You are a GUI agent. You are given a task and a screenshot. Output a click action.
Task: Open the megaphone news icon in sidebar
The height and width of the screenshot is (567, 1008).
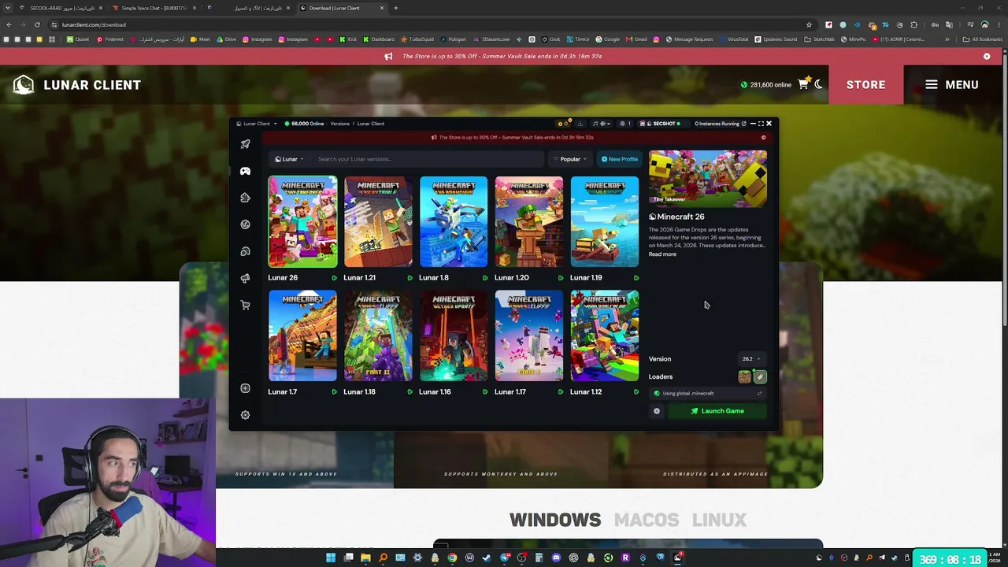[245, 278]
